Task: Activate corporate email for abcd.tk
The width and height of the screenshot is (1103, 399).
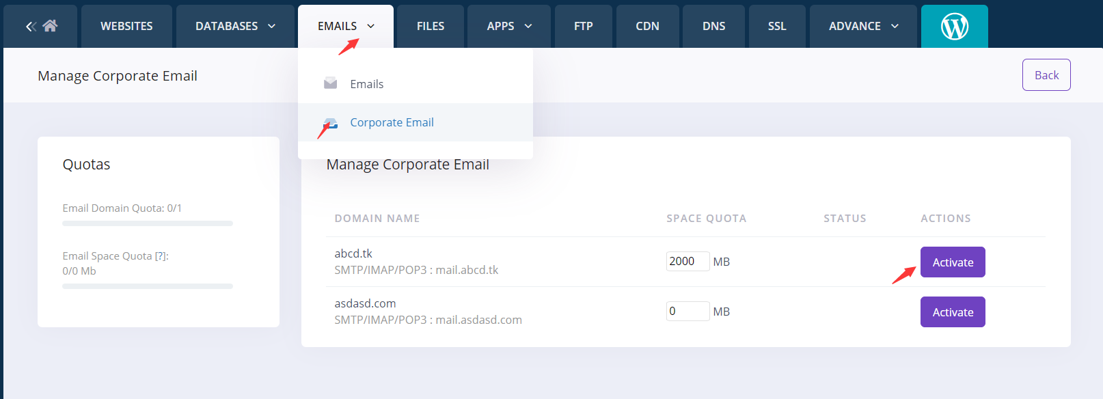Action: (952, 262)
